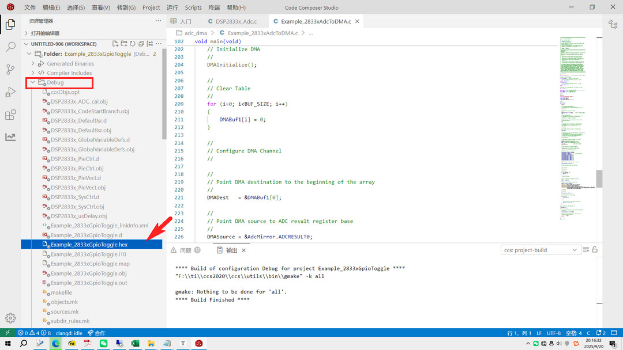Toggle output auto-scroll lock
Viewport: 623px width, 350px height.
pyautogui.click(x=595, y=250)
